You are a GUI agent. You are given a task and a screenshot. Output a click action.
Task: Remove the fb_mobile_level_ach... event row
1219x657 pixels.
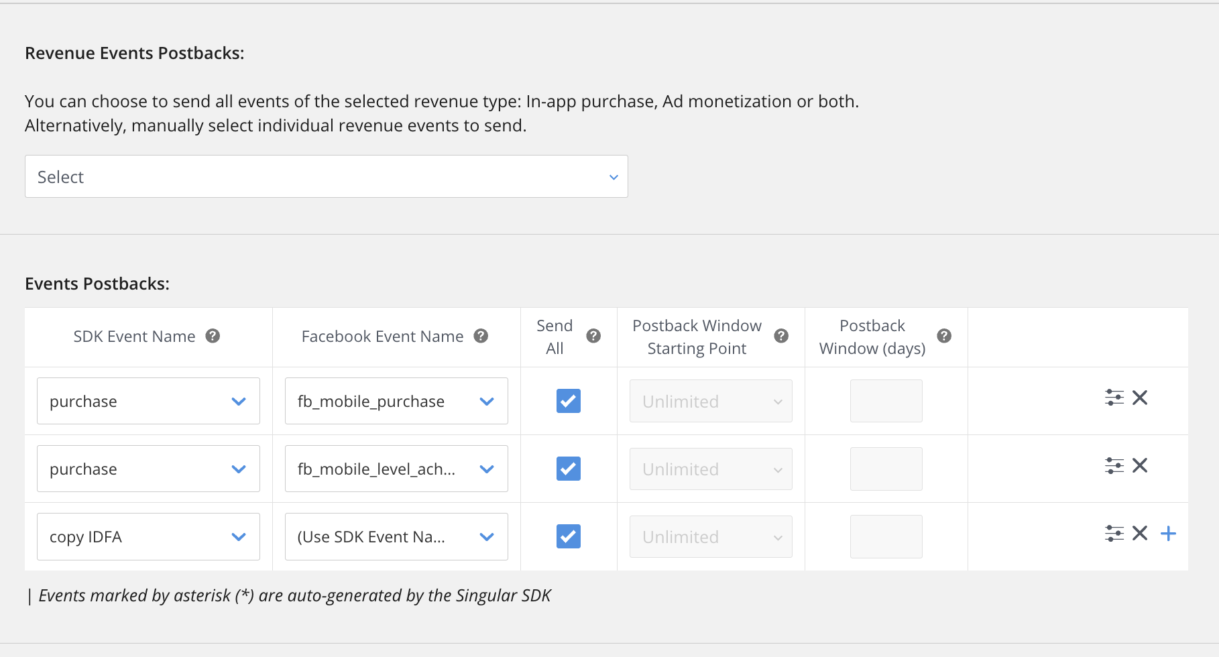coord(1140,465)
